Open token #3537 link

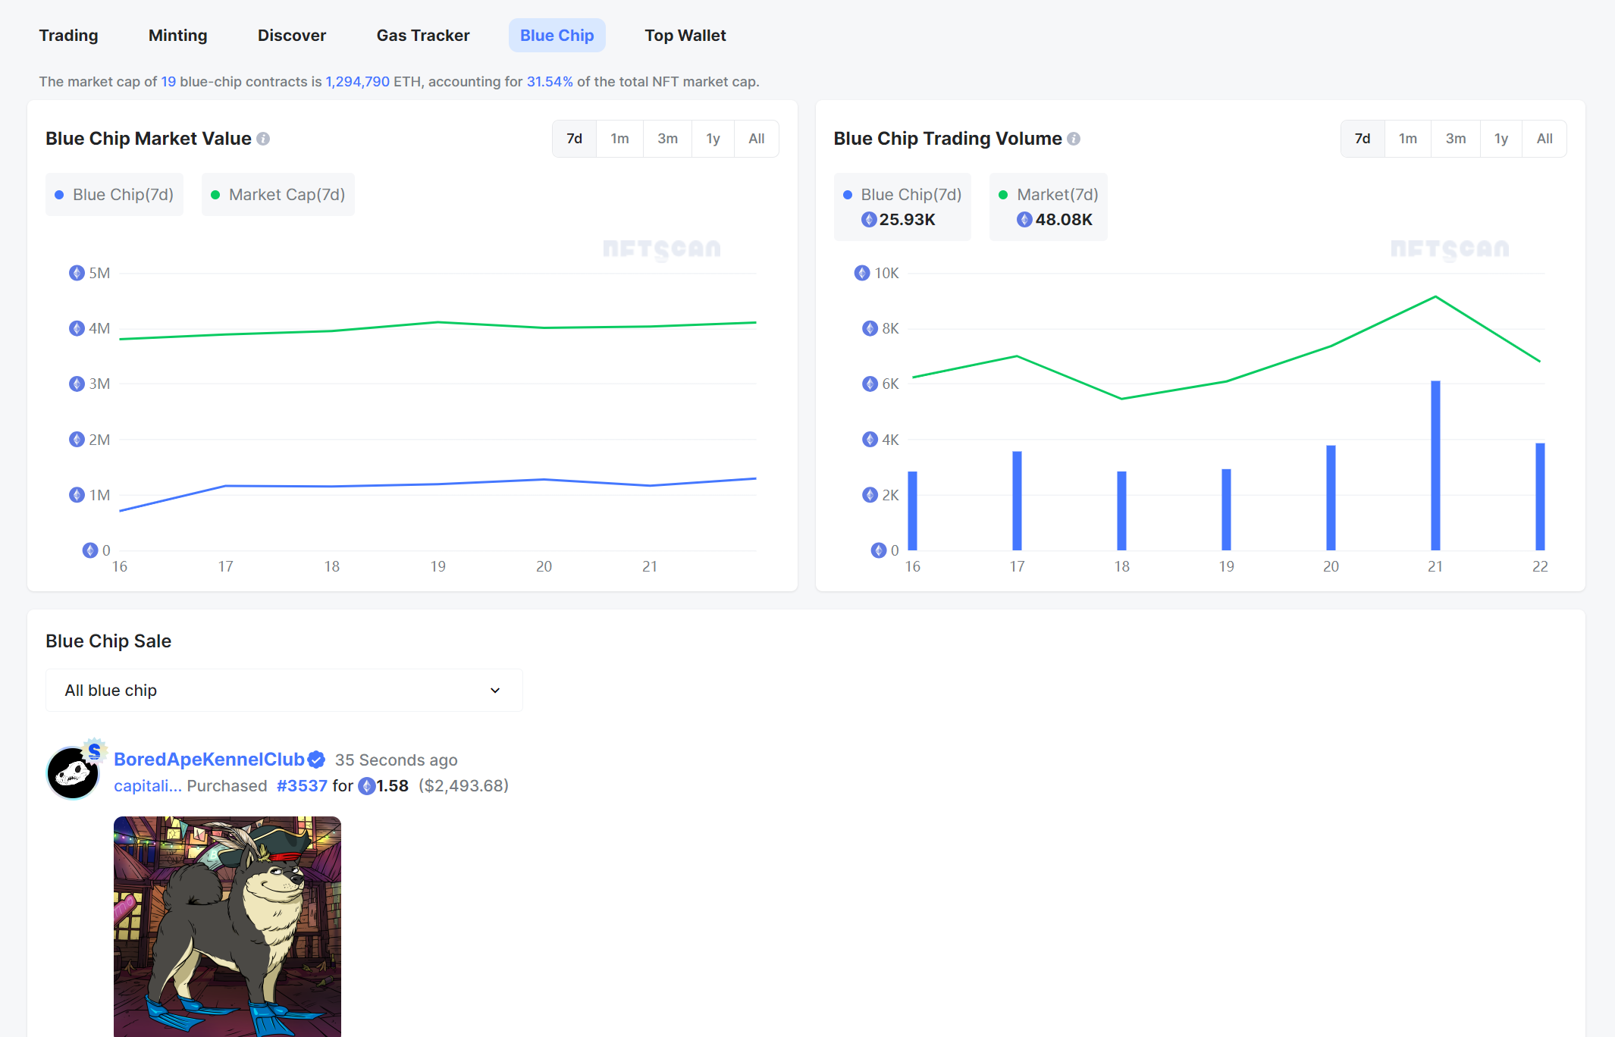(302, 786)
